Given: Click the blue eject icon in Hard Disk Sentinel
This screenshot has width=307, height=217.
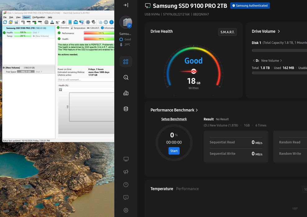Looking at the screenshot, I should (52, 22).
